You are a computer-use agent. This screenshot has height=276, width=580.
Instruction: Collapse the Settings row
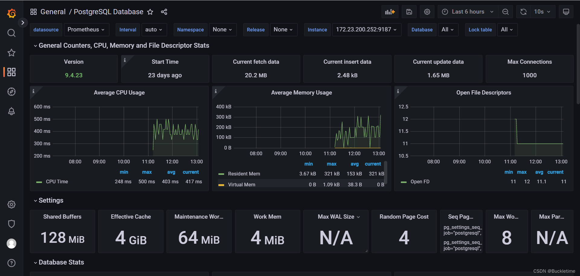pos(48,200)
